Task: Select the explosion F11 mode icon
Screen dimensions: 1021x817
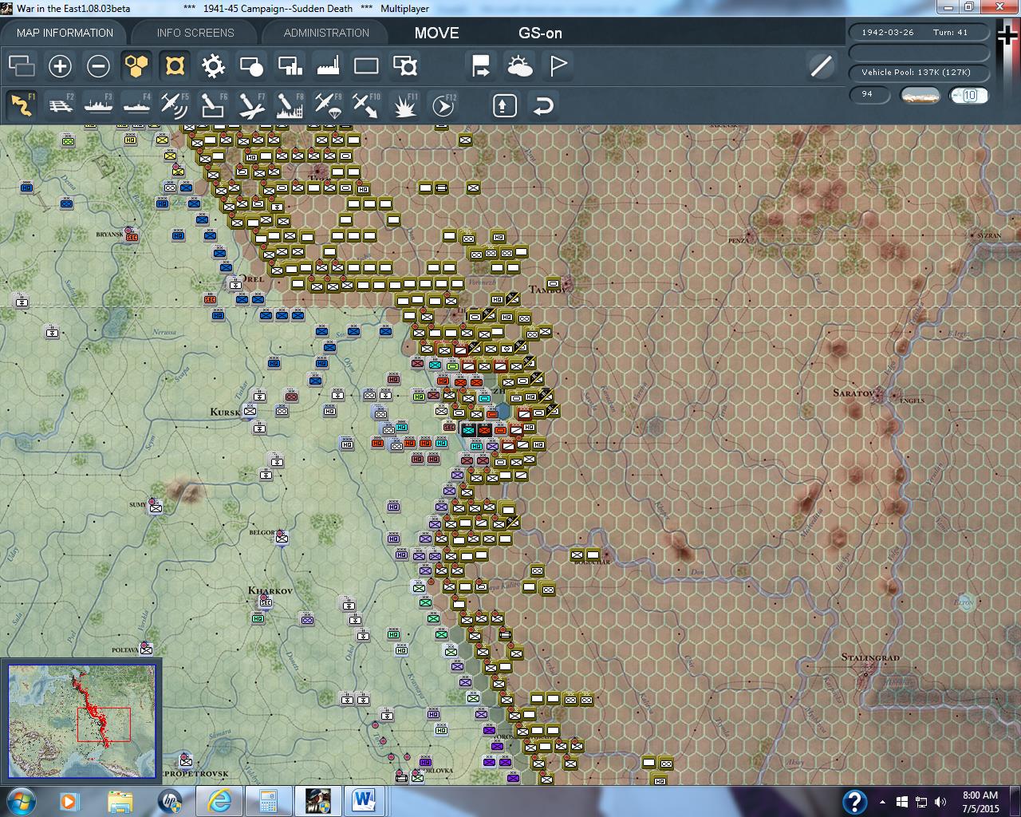Action: point(404,105)
